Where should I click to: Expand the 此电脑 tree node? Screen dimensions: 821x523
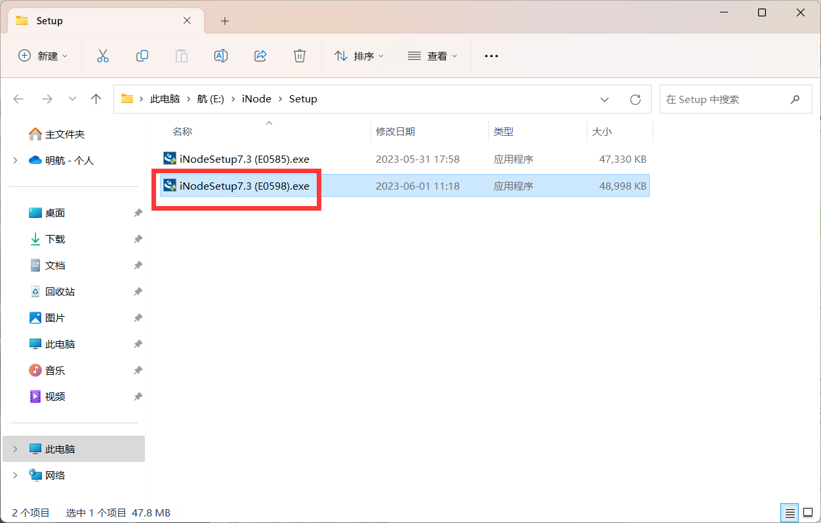[x=15, y=449]
